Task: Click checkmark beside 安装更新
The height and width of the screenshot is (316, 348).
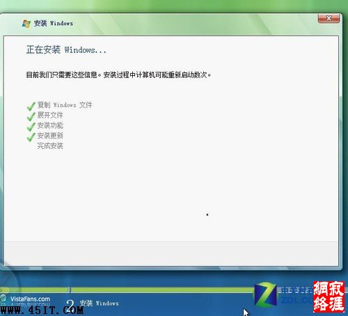Action: [x=31, y=137]
